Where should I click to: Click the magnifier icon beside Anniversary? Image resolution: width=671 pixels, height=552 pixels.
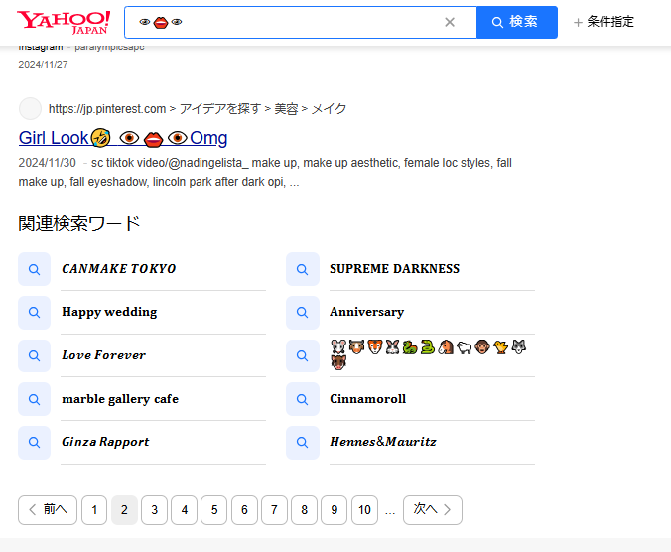tap(303, 313)
